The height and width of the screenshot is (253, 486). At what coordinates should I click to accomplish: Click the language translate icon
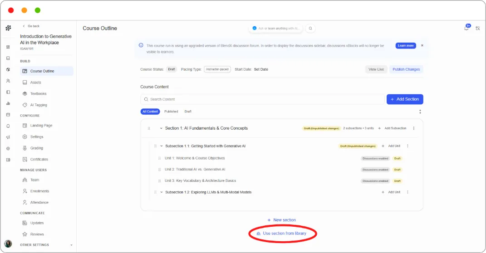coord(478,28)
